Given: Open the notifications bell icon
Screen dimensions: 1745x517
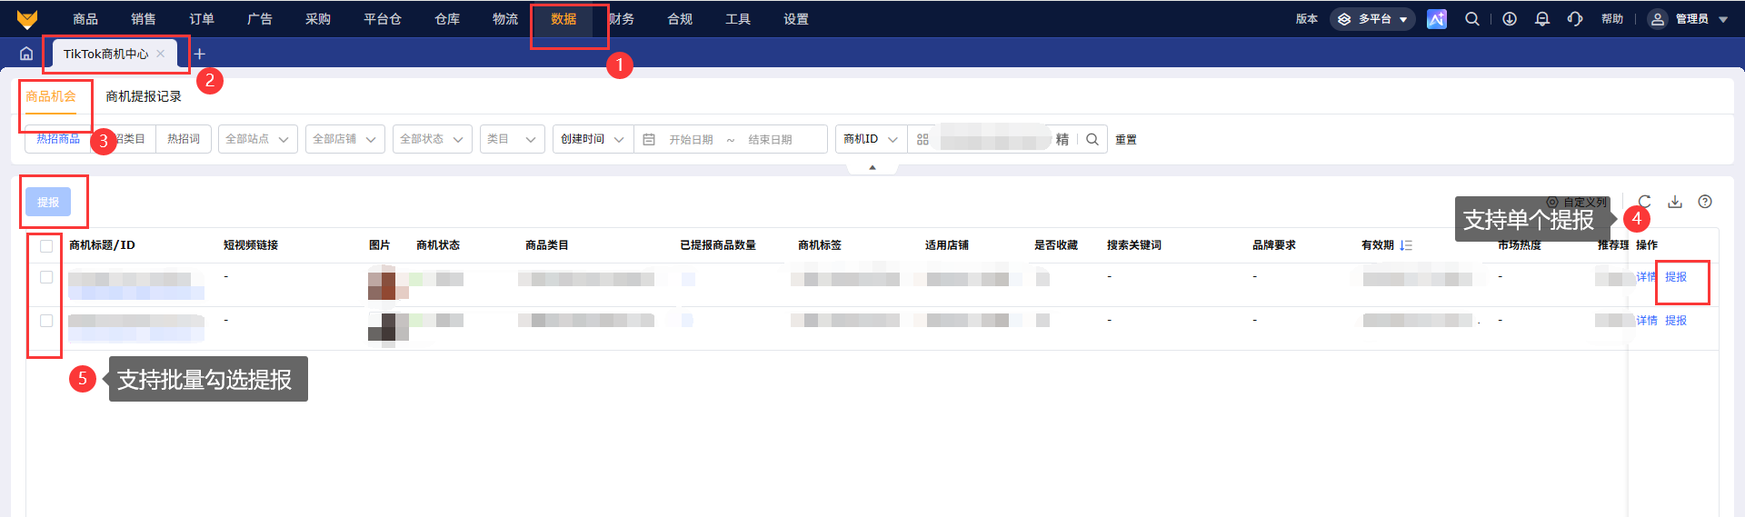Looking at the screenshot, I should point(1542,19).
